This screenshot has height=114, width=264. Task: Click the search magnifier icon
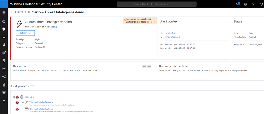(x=194, y=4)
